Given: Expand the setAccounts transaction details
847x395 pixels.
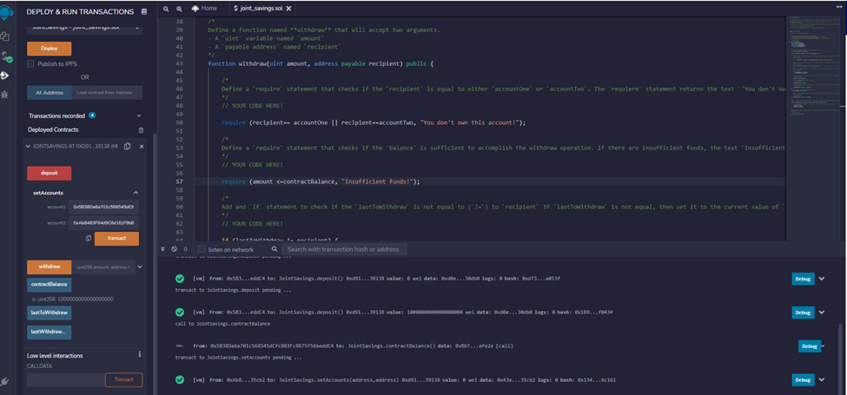Looking at the screenshot, I should (822, 380).
